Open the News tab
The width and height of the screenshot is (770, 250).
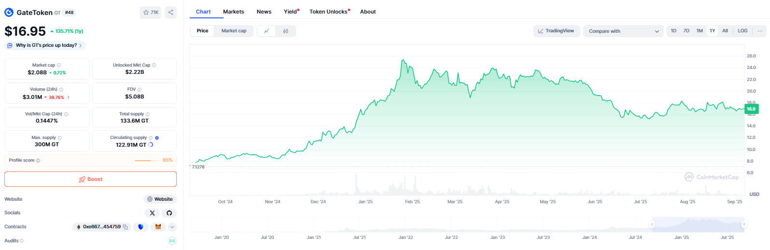point(264,12)
